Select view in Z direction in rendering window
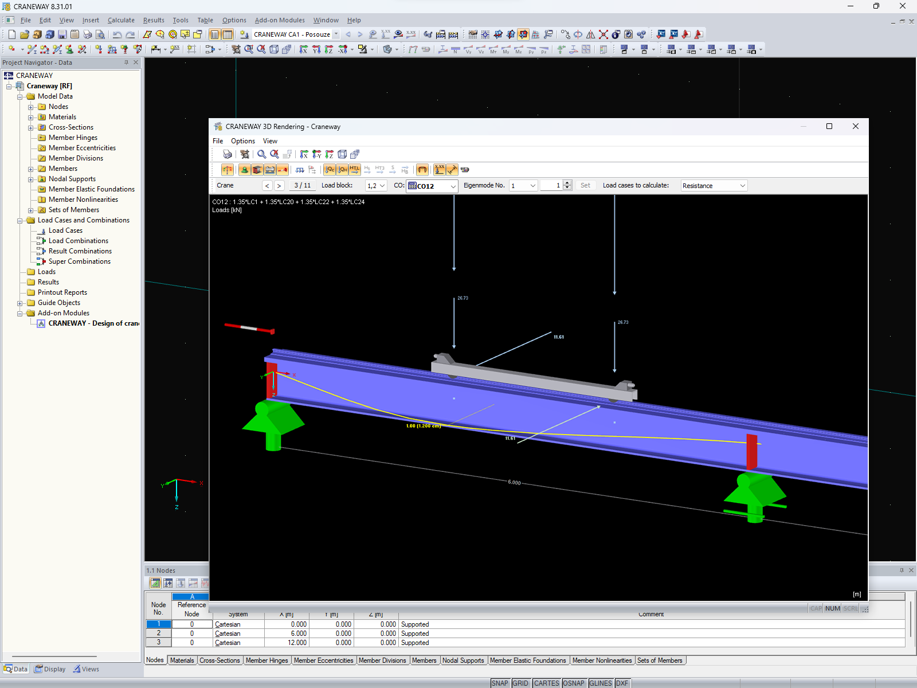The height and width of the screenshot is (688, 917). click(x=330, y=154)
